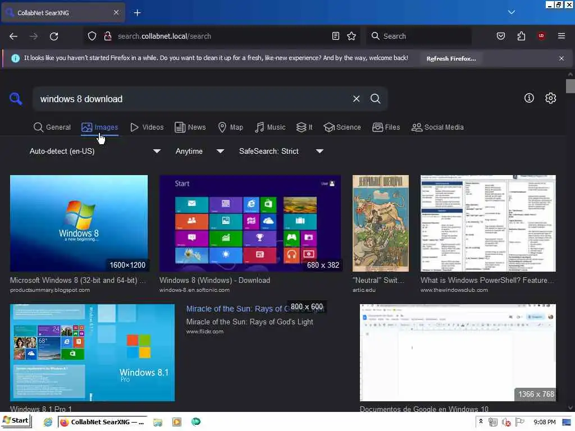Screen dimensions: 575x431
Task: Click the Firefox forward arrow button
Action: pyautogui.click(x=34, y=36)
